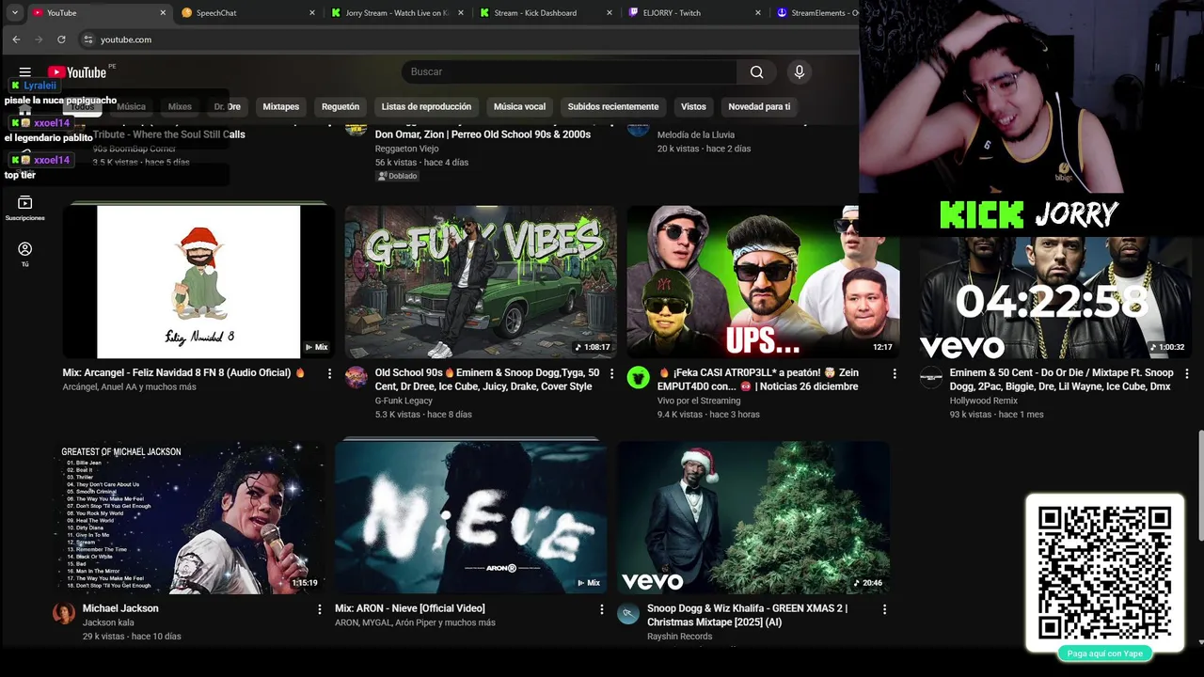Click the 'Paga aquí con Yape' label
Screen dimensions: 1204x677
point(1104,653)
